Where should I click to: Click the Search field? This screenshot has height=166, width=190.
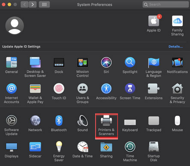coord(166,5)
